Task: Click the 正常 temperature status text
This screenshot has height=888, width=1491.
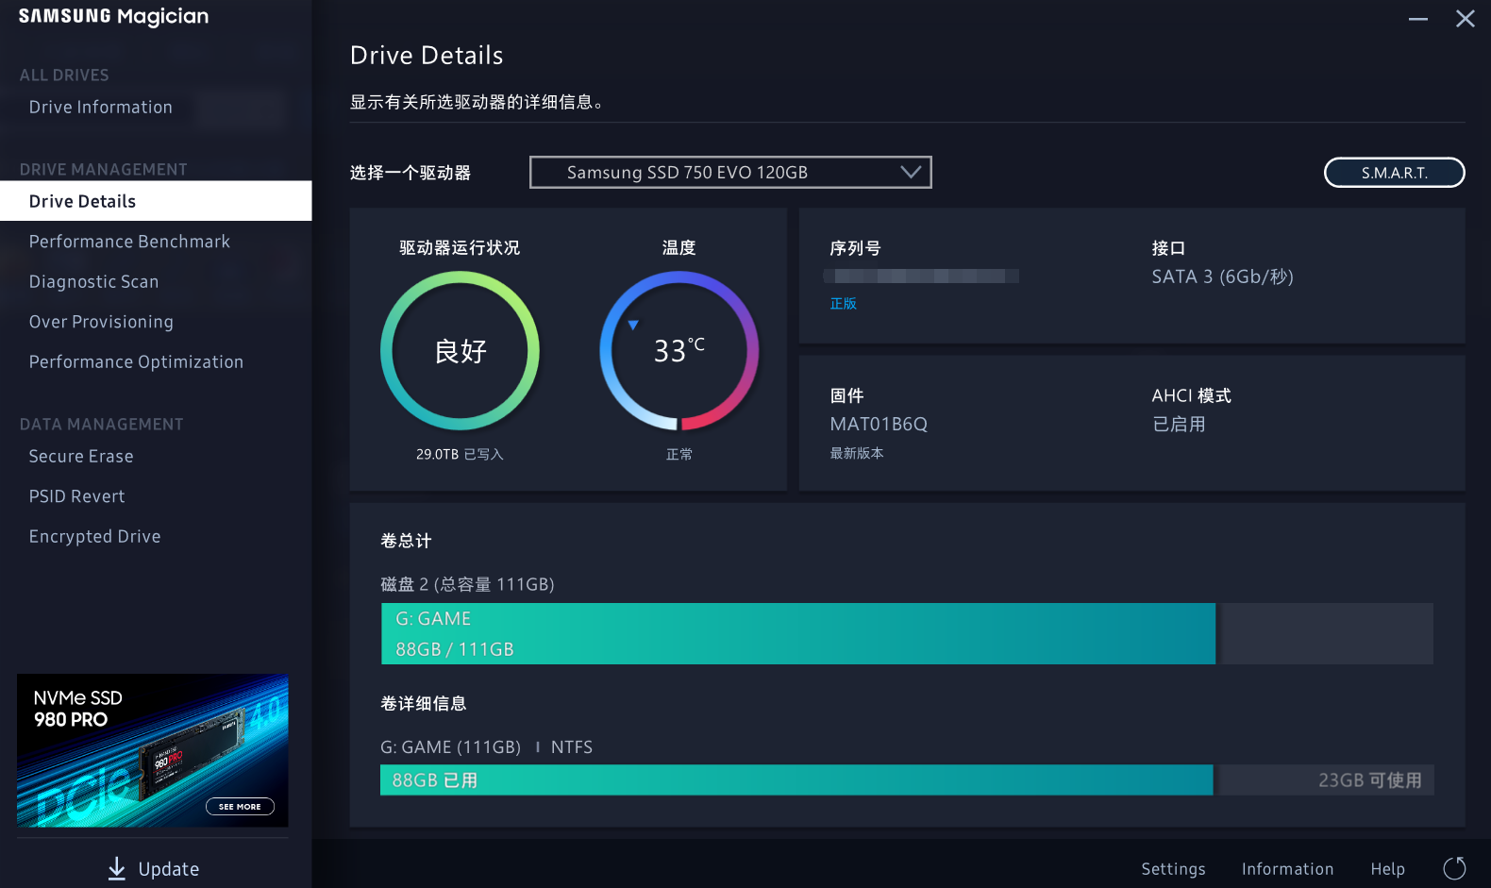Action: tap(678, 455)
